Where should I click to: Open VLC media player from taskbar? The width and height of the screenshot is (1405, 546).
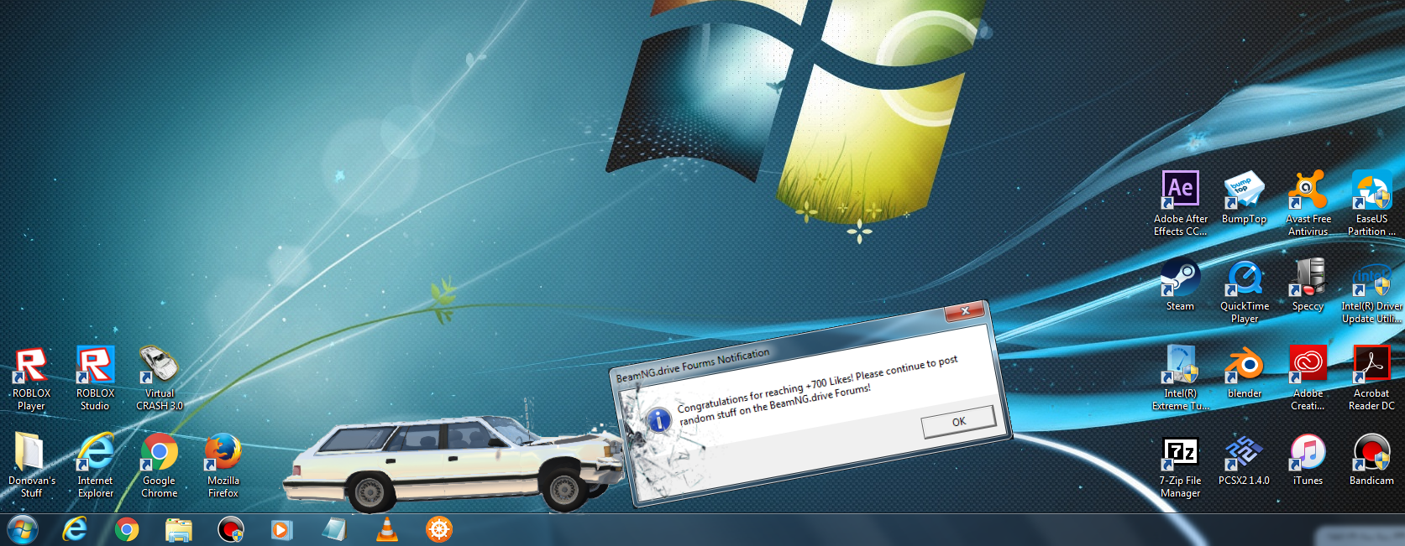(386, 529)
